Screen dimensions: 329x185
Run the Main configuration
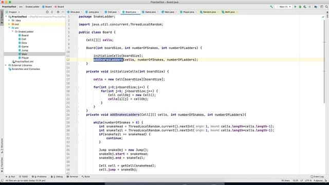pos(295,7)
